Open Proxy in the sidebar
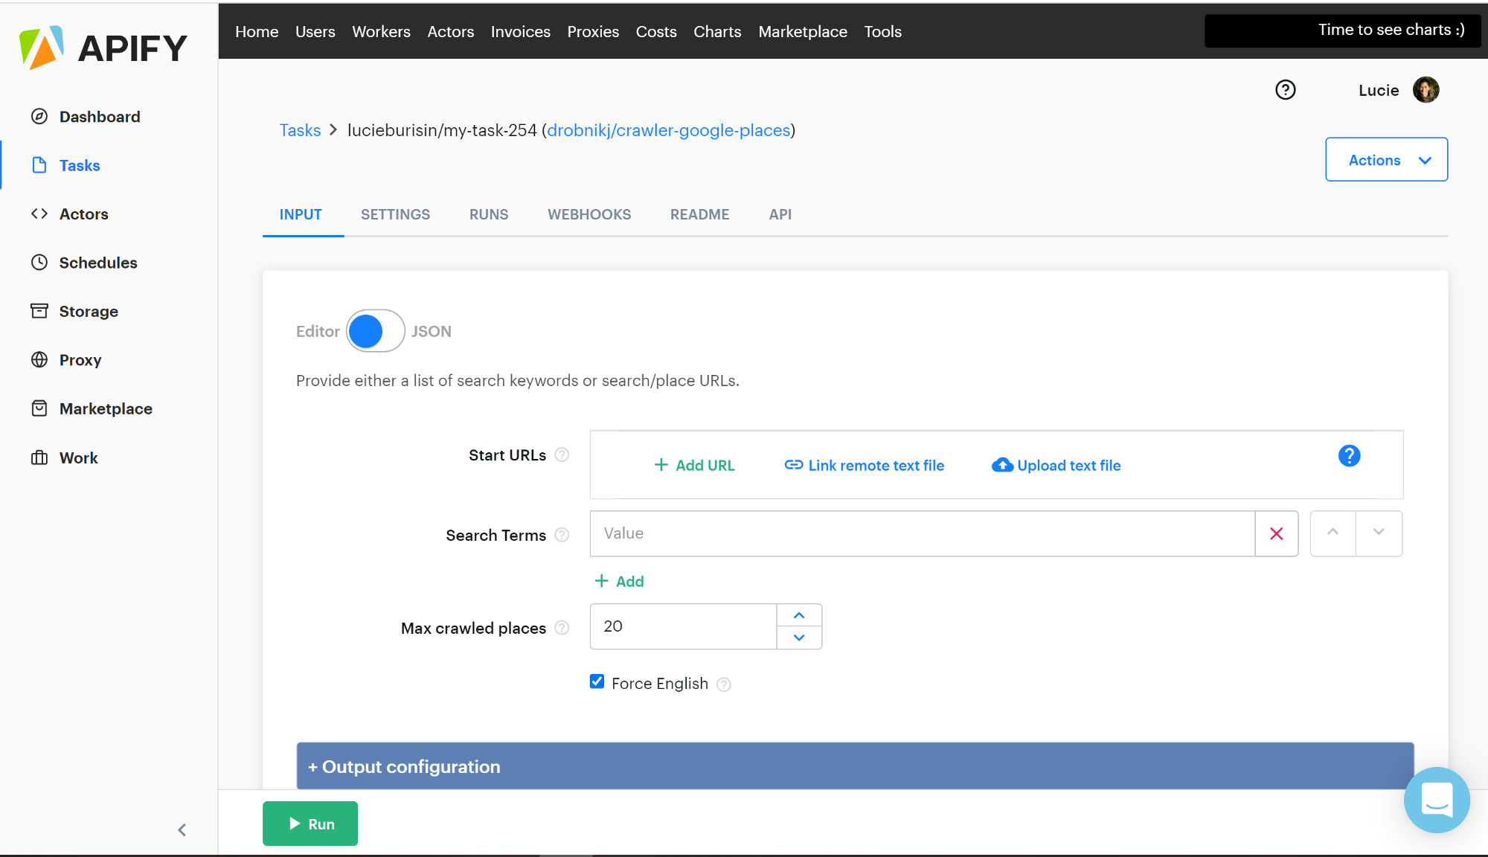Image resolution: width=1488 pixels, height=857 pixels. click(66, 360)
